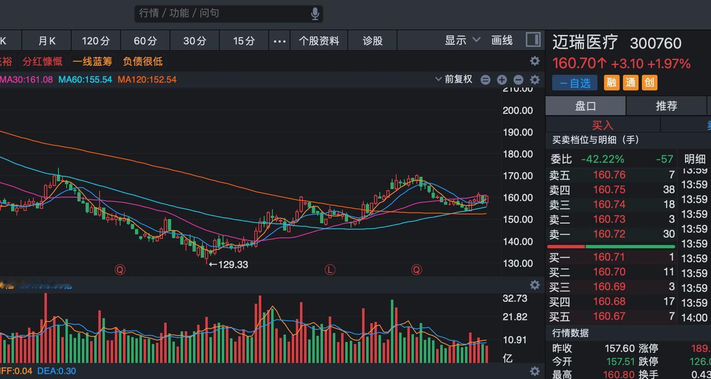Click the microphone icon in search bar
This screenshot has width=711, height=379.
click(x=315, y=13)
